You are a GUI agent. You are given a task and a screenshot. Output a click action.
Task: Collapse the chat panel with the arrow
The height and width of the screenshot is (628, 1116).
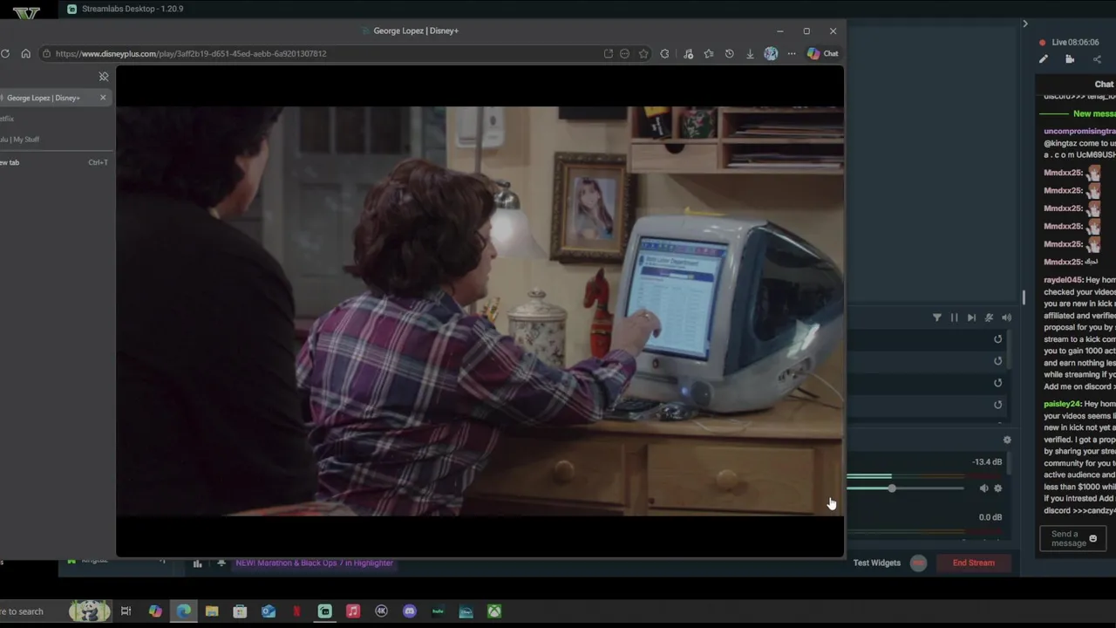[1025, 24]
